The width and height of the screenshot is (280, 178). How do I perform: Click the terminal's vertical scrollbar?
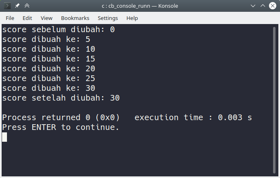click(x=274, y=98)
